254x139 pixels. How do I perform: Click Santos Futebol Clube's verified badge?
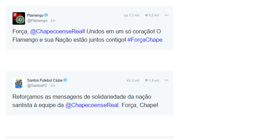(65, 80)
